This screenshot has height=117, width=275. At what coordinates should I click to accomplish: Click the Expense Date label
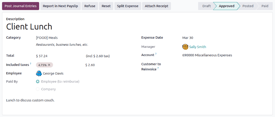coord(152,38)
